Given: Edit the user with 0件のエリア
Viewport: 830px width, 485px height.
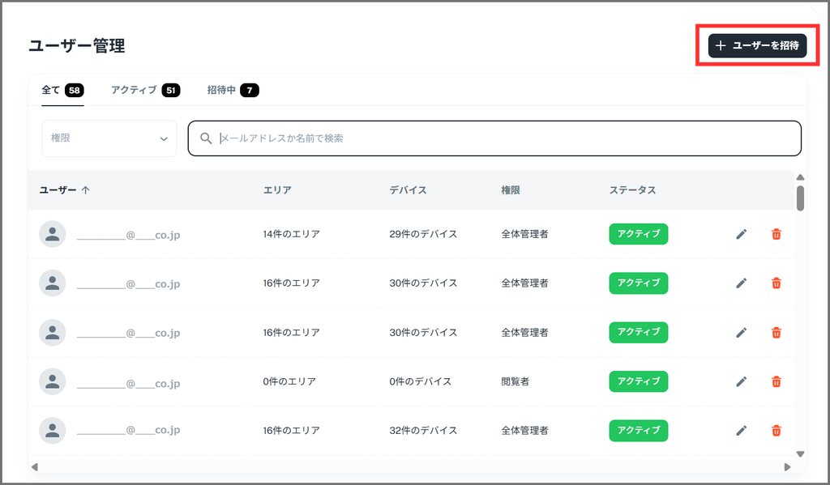Looking at the screenshot, I should point(741,381).
